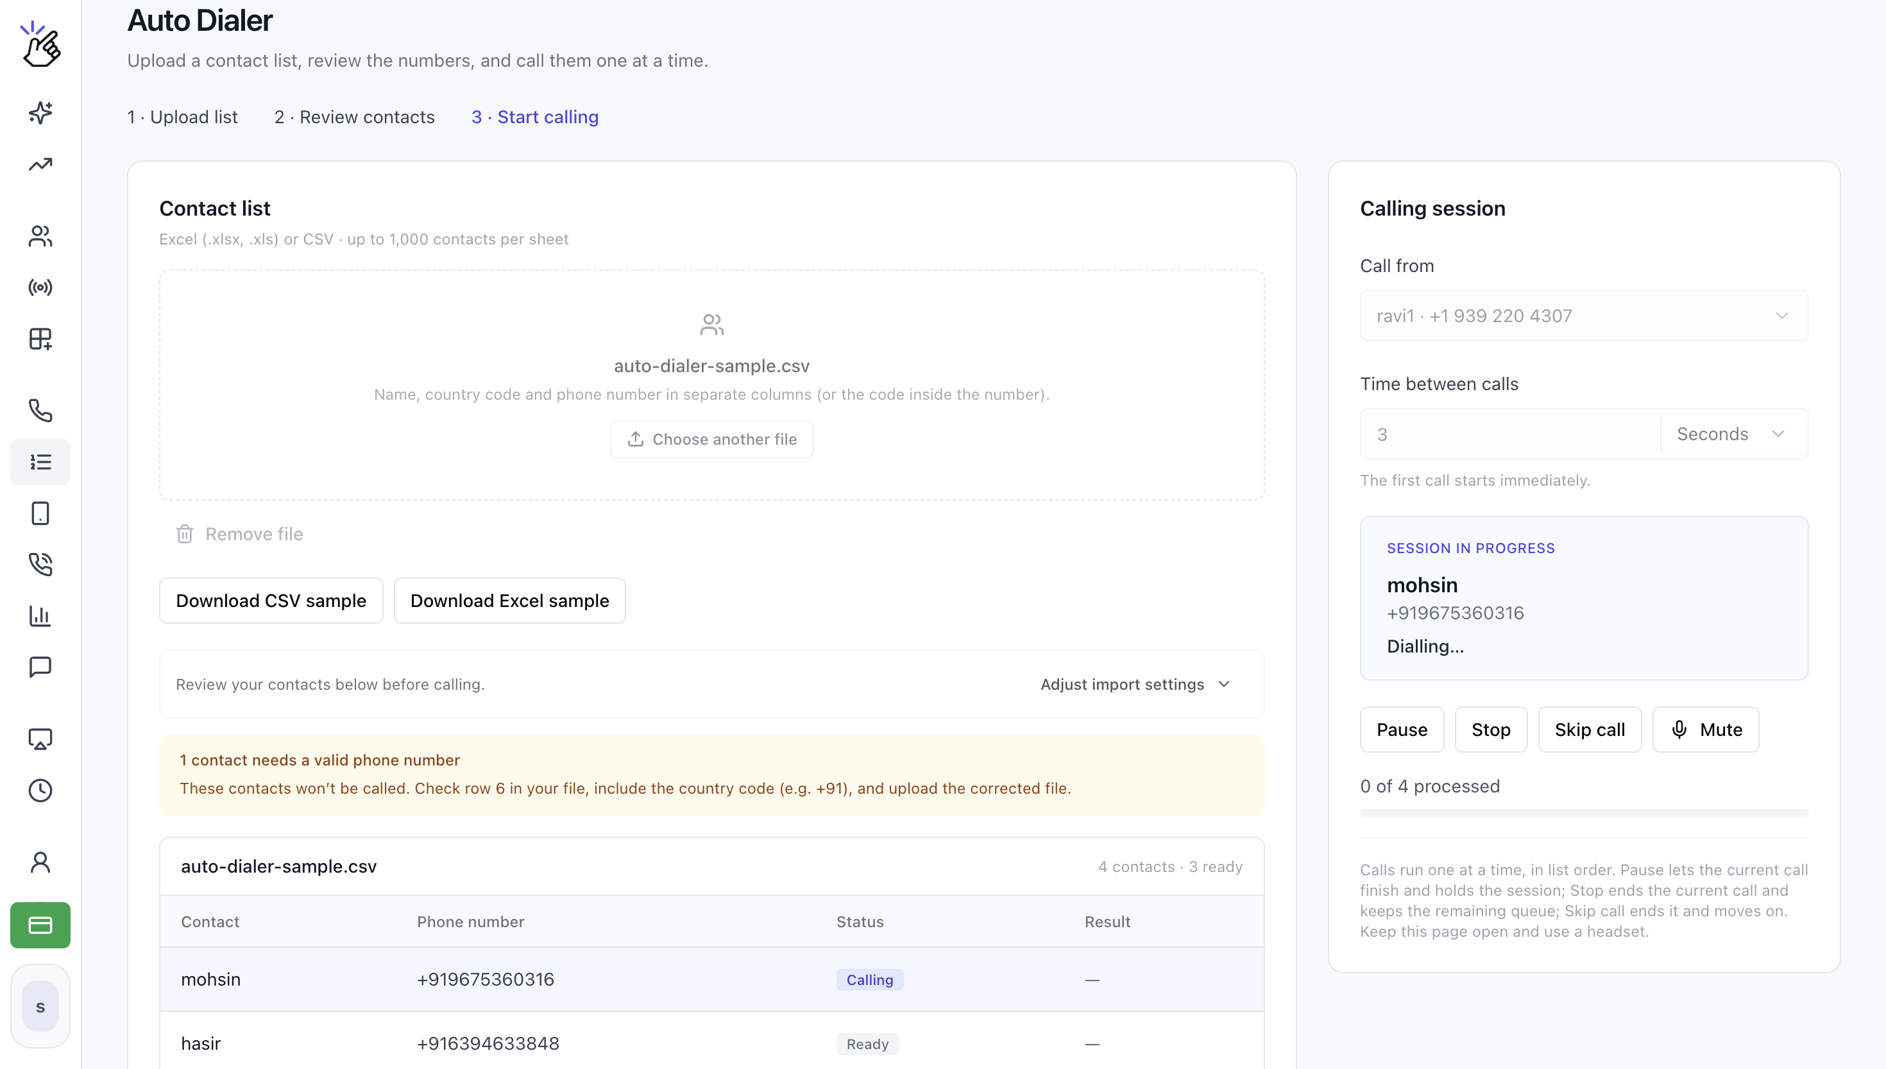Open the bar chart reports icon
The width and height of the screenshot is (1886, 1069).
[40, 615]
